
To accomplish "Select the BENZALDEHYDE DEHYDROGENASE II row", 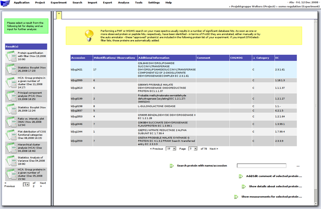I will click(184, 117).
